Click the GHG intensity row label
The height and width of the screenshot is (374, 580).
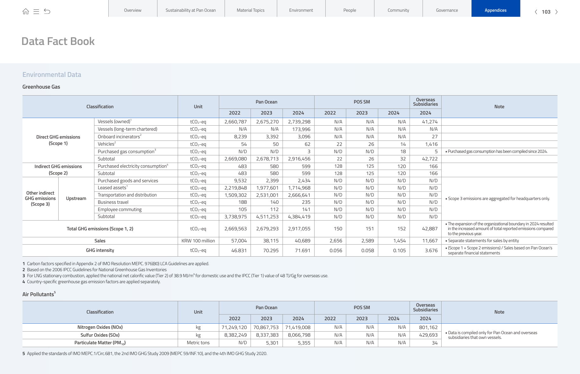(x=100, y=250)
